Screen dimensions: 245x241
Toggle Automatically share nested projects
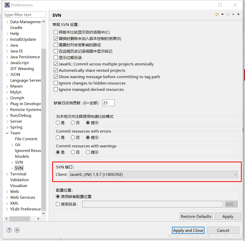(x=56, y=70)
